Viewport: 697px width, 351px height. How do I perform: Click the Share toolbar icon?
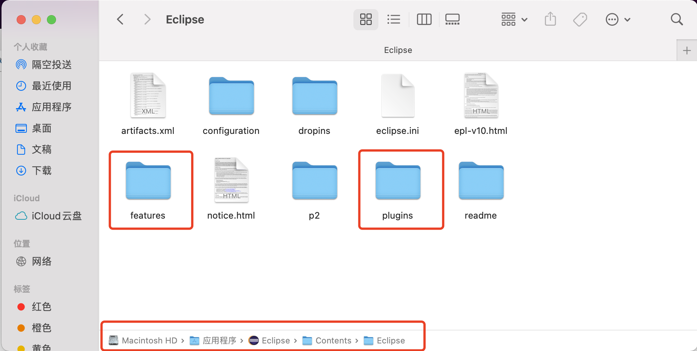pyautogui.click(x=551, y=19)
